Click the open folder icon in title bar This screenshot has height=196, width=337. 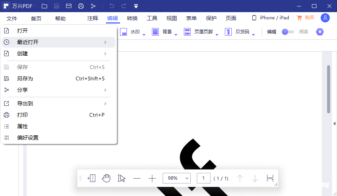(x=44, y=6)
